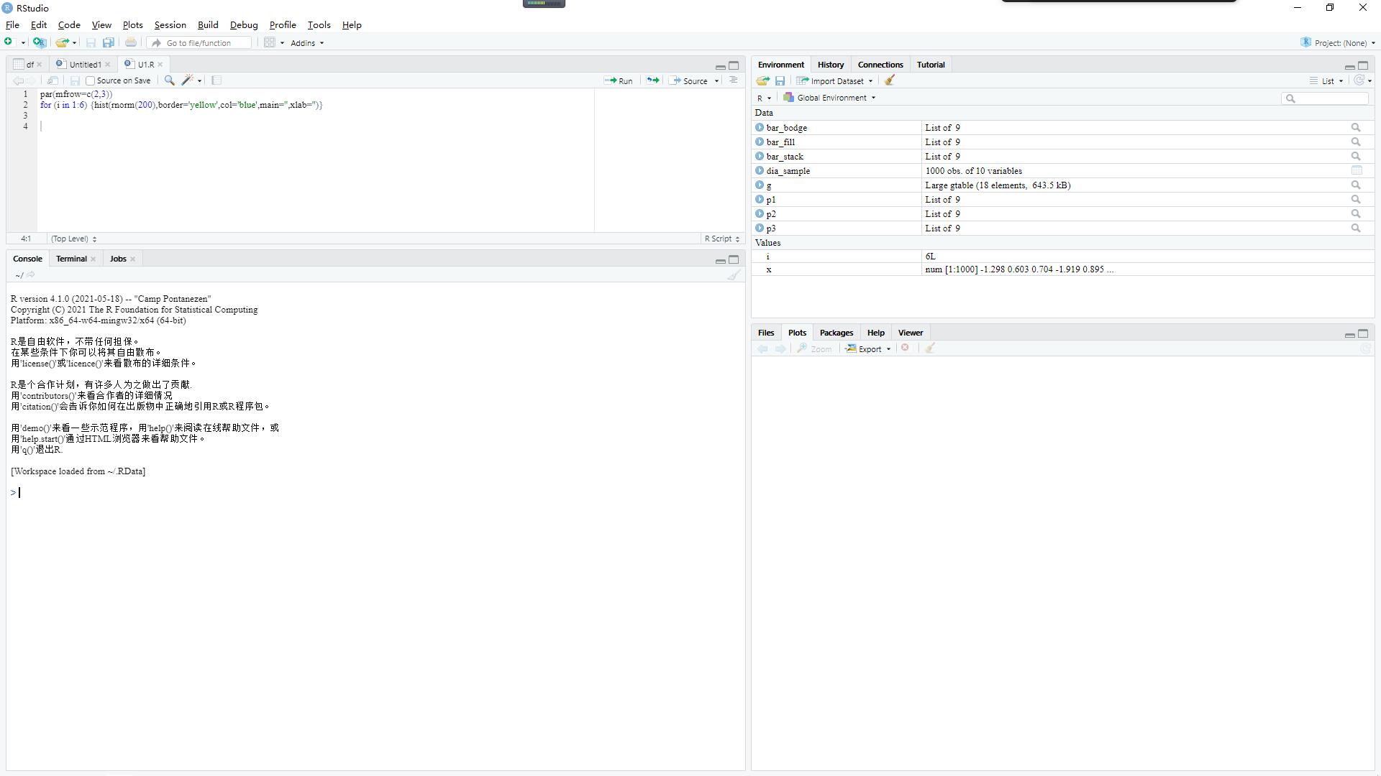Screen dimensions: 1381x776
Task: Click the Load workspace icon in Environment pane
Action: coord(763,80)
